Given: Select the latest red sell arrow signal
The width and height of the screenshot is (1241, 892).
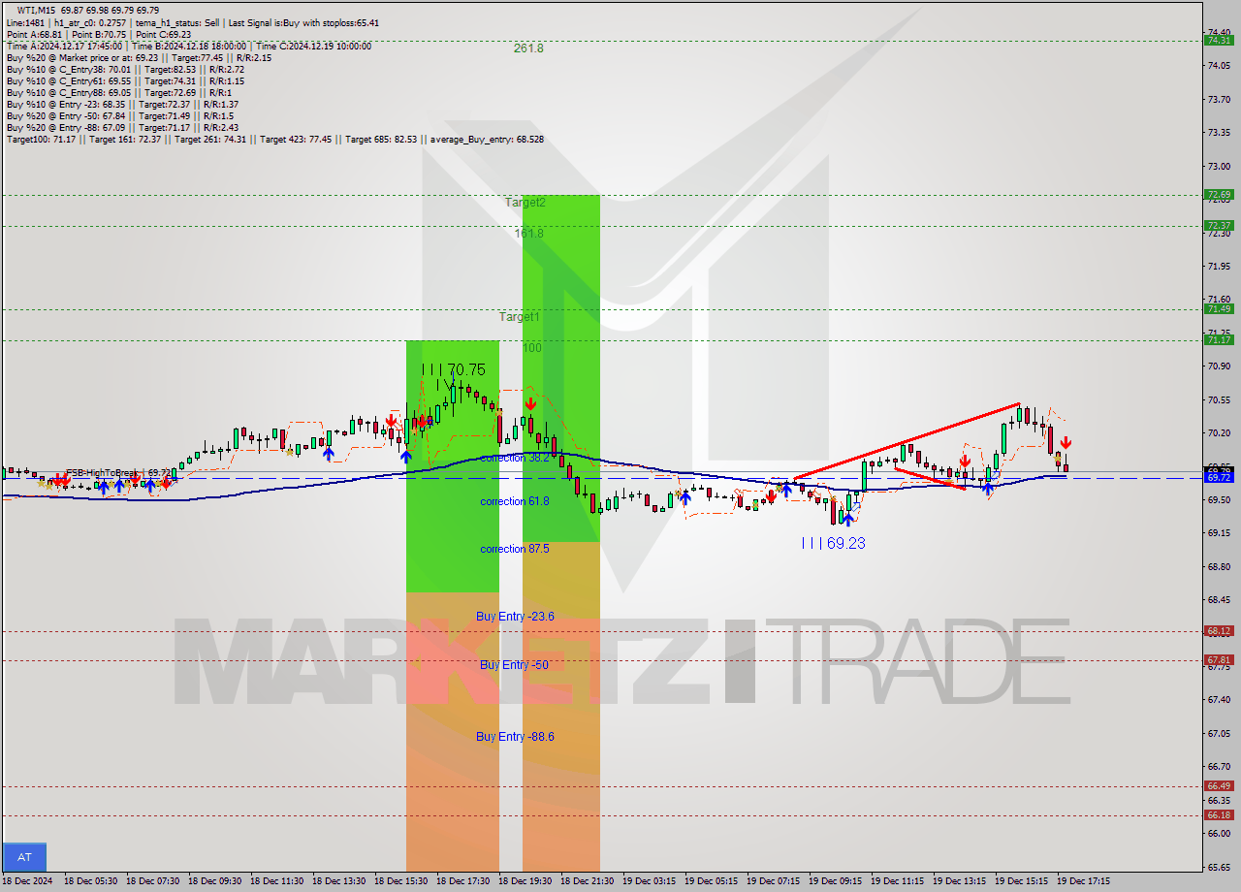Looking at the screenshot, I should click(1065, 443).
